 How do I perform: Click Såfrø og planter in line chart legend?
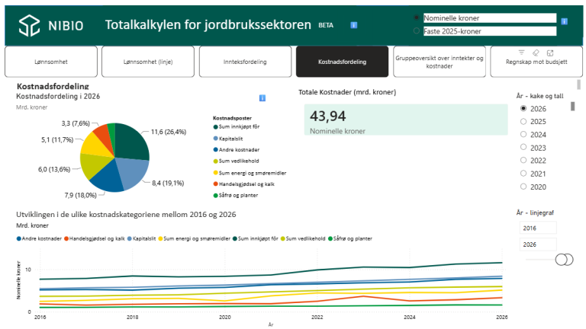click(x=350, y=238)
